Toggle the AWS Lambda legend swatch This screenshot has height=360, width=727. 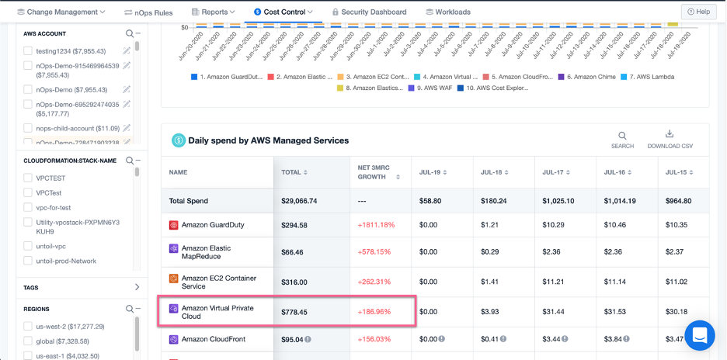coord(623,77)
